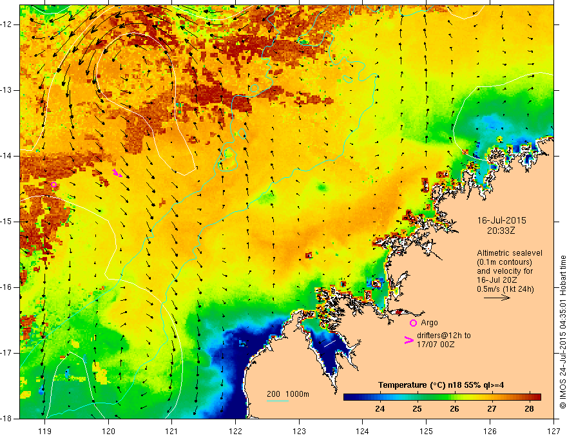Click the 'Argo' legend label
This screenshot has height=438, width=567.
click(x=429, y=323)
